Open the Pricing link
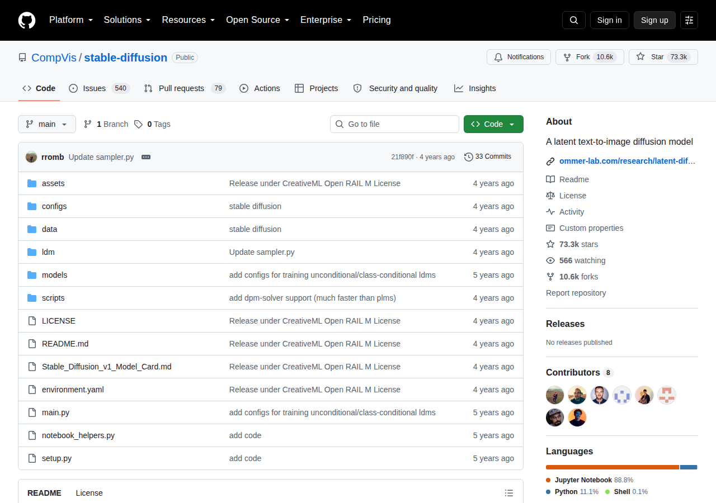This screenshot has height=503, width=716. point(376,20)
